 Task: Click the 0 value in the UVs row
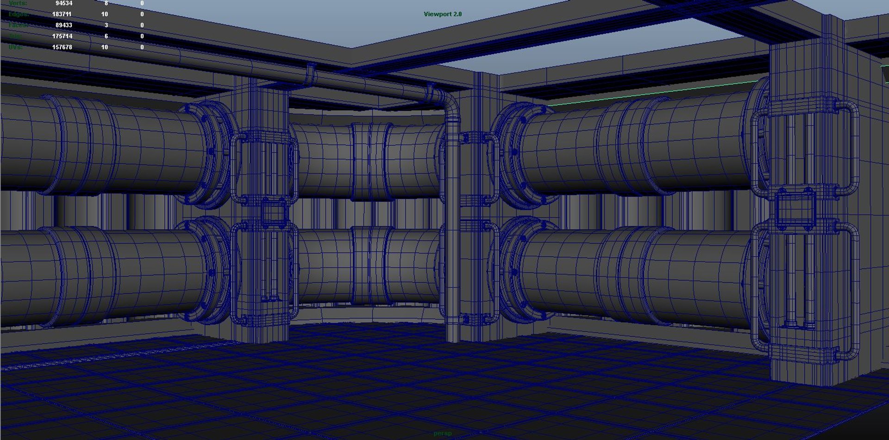tap(142, 47)
